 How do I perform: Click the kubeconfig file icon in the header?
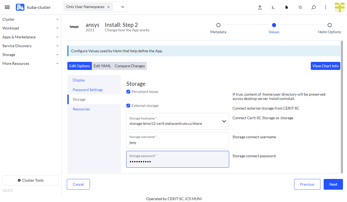point(286,7)
